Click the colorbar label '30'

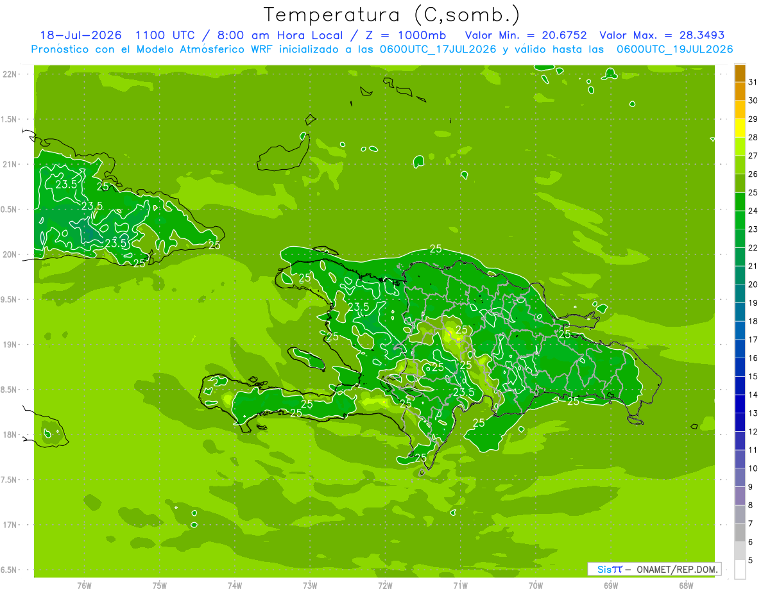coord(754,101)
